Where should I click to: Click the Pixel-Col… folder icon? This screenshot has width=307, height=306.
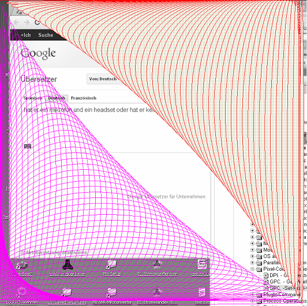(x=259, y=269)
